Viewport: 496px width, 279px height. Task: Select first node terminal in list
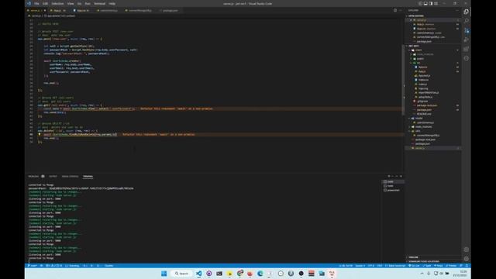tap(390, 182)
